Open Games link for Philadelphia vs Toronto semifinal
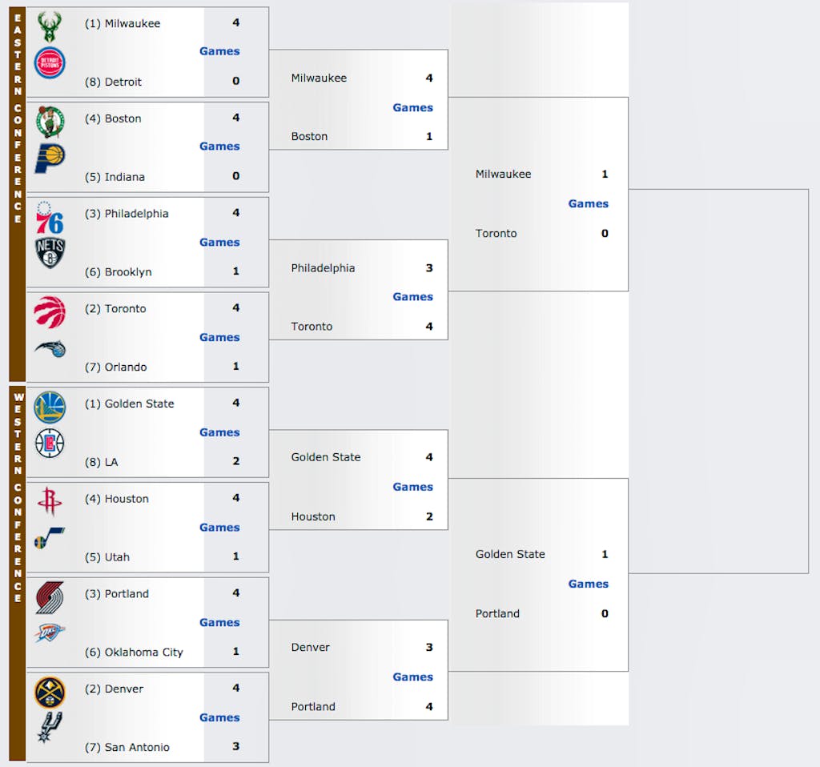Viewport: 820px width, 767px height. (412, 296)
